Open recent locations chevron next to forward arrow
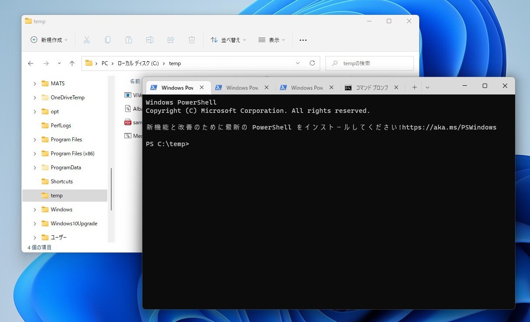Image resolution: width=530 pixels, height=322 pixels. pyautogui.click(x=59, y=63)
